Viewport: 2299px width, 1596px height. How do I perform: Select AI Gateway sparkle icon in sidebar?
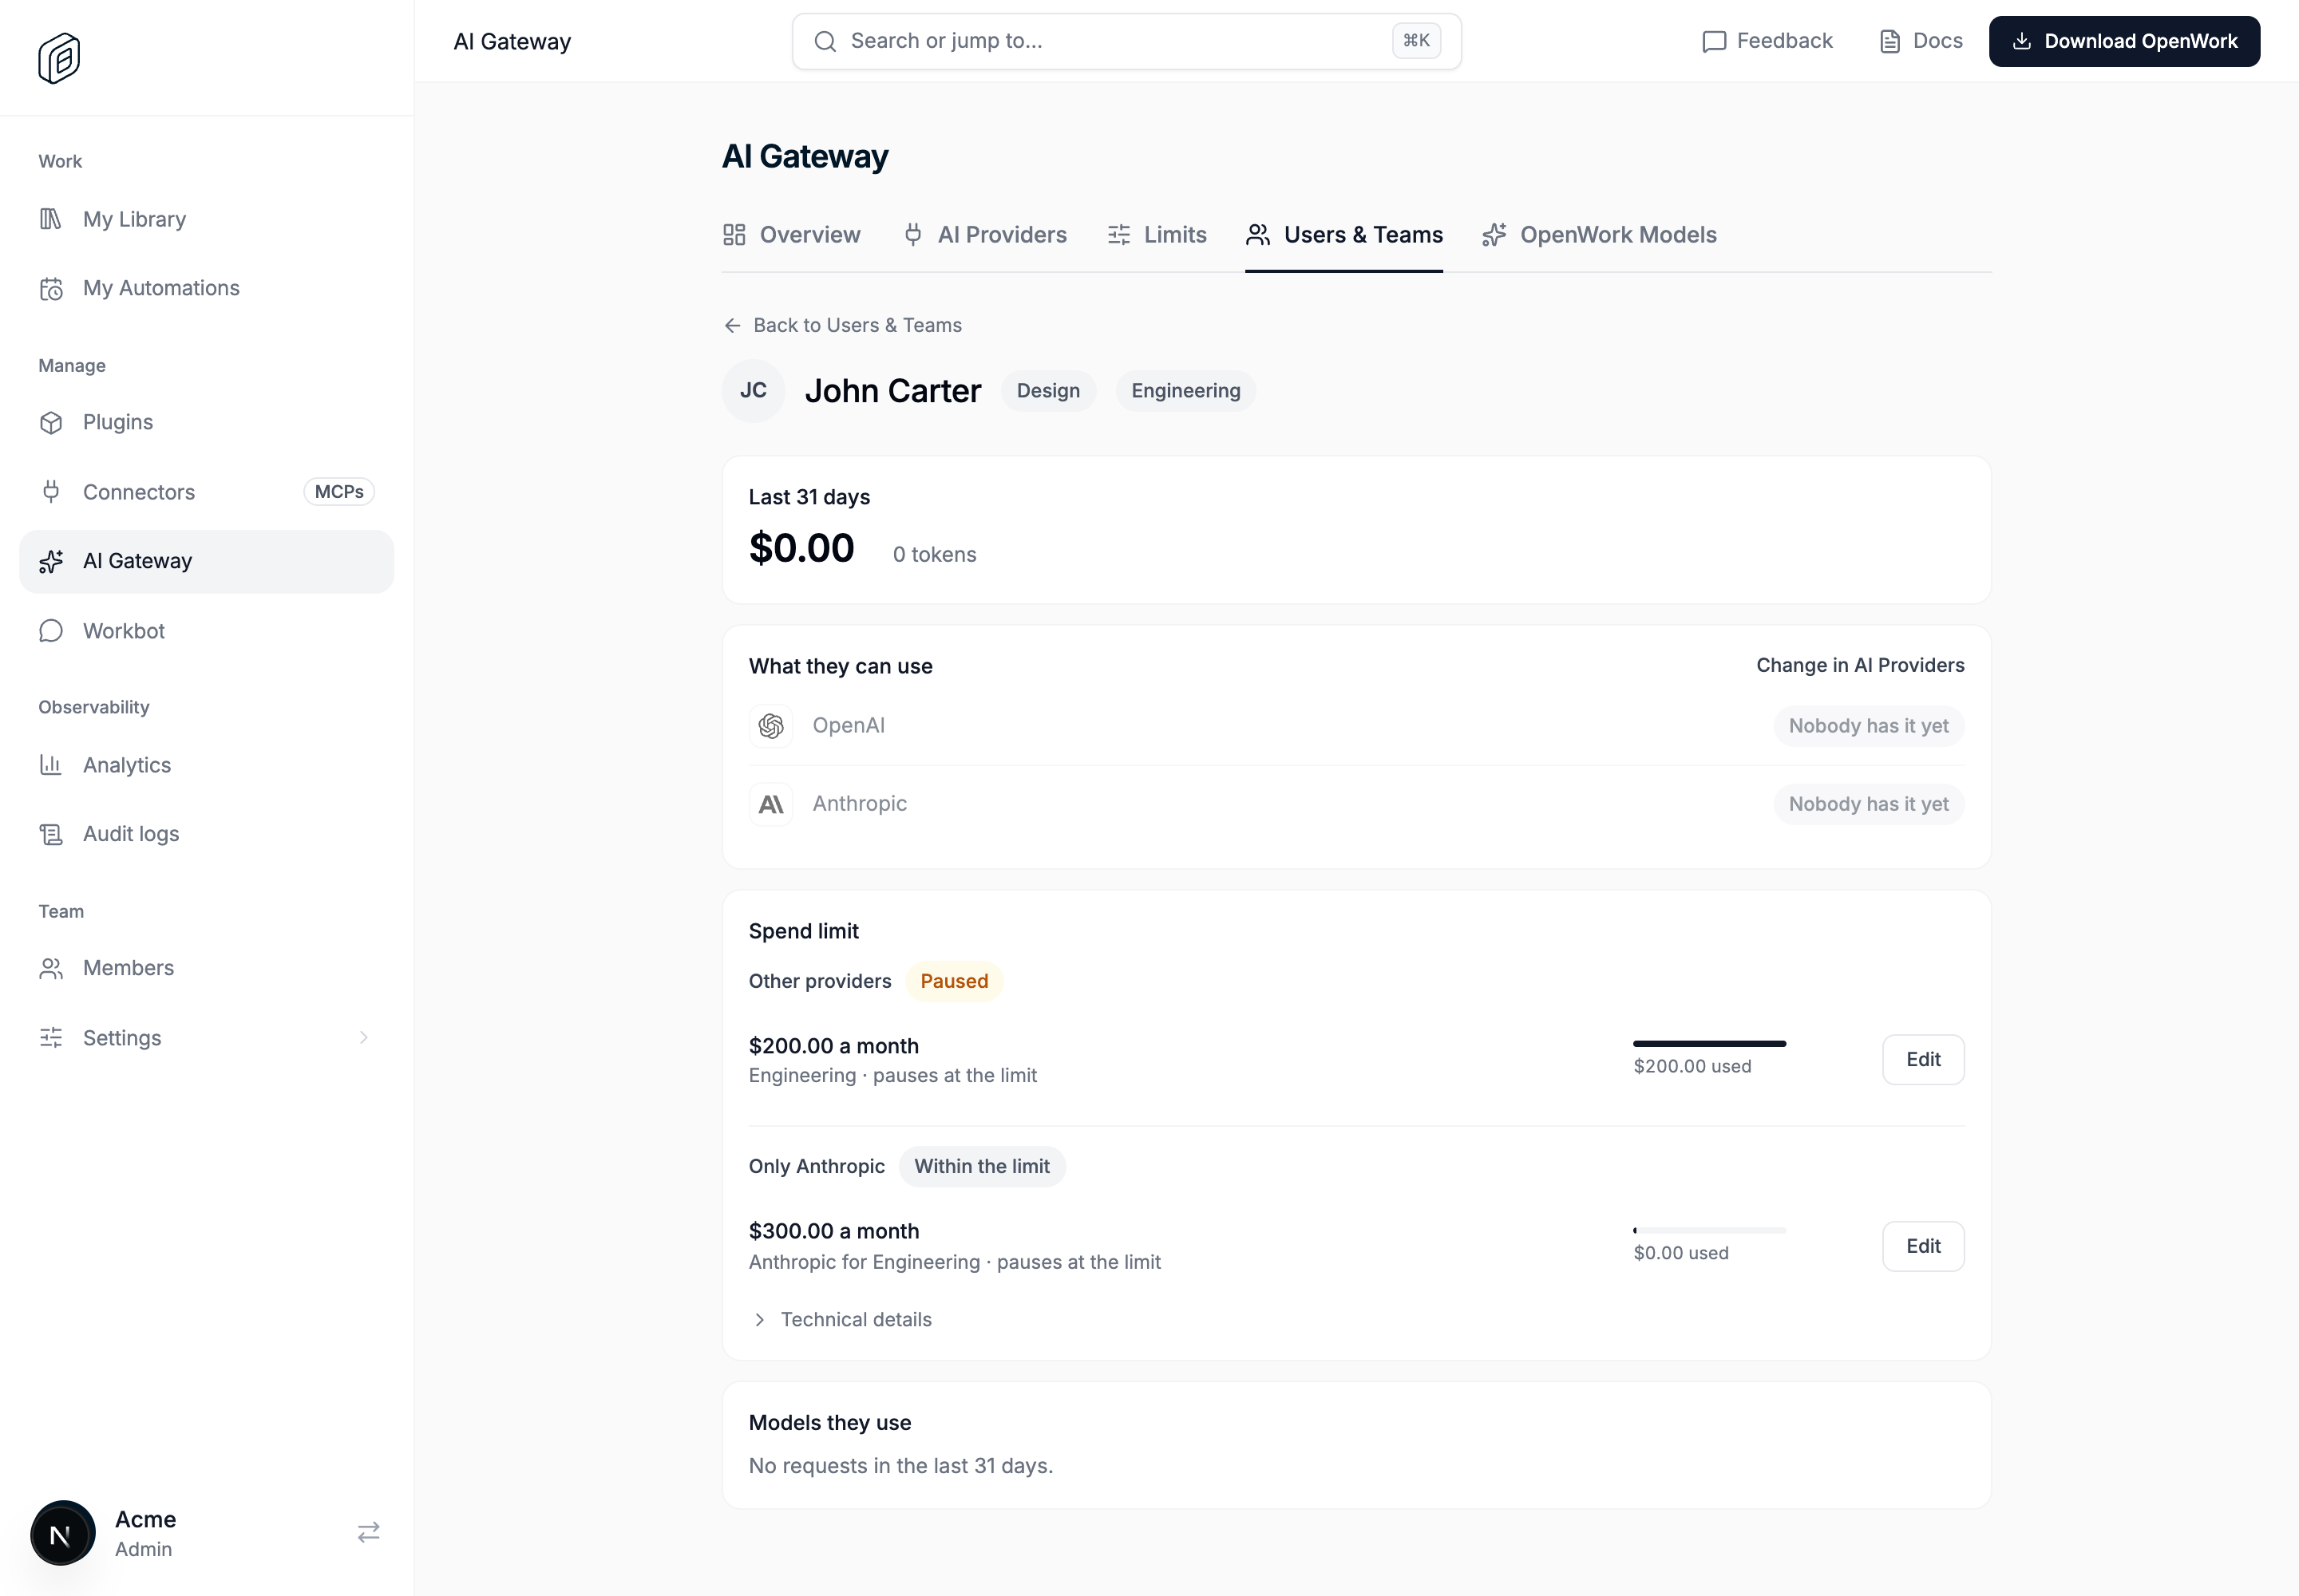51,561
